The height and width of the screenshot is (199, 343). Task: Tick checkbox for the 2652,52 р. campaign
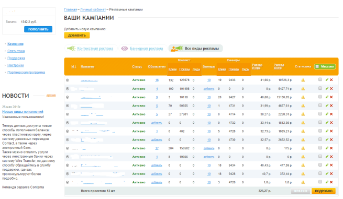pyautogui.click(x=320, y=139)
